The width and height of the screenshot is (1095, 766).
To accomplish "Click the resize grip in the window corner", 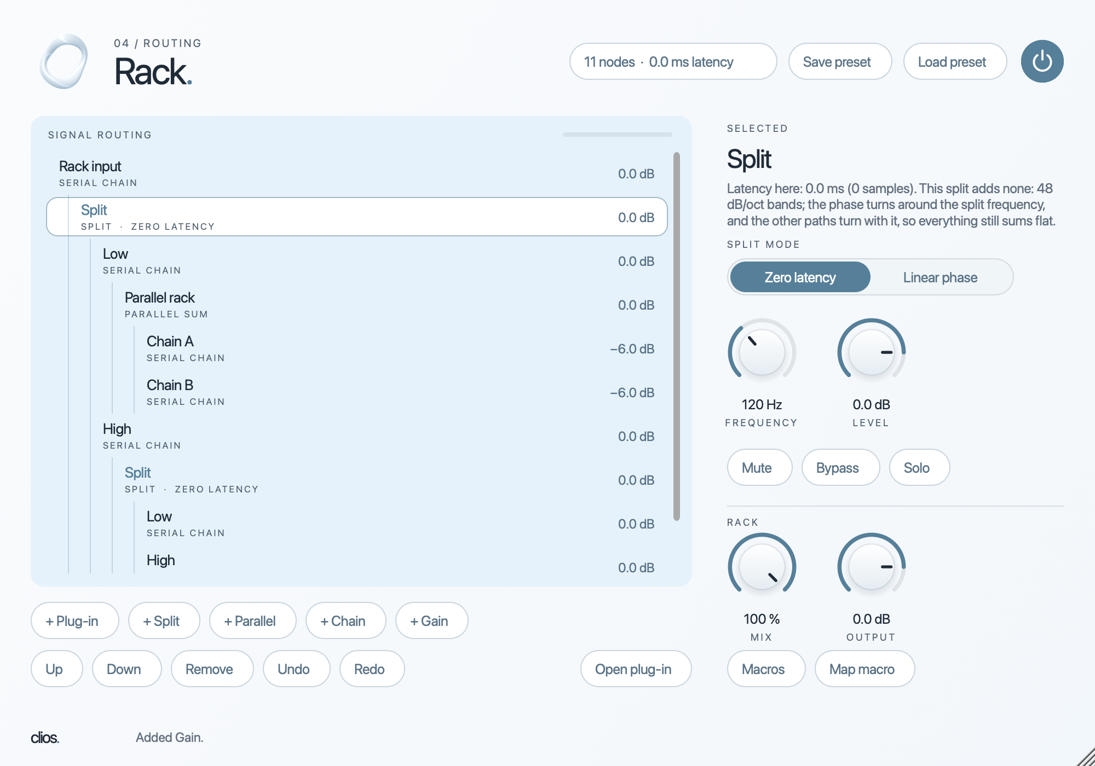I will click(1085, 757).
